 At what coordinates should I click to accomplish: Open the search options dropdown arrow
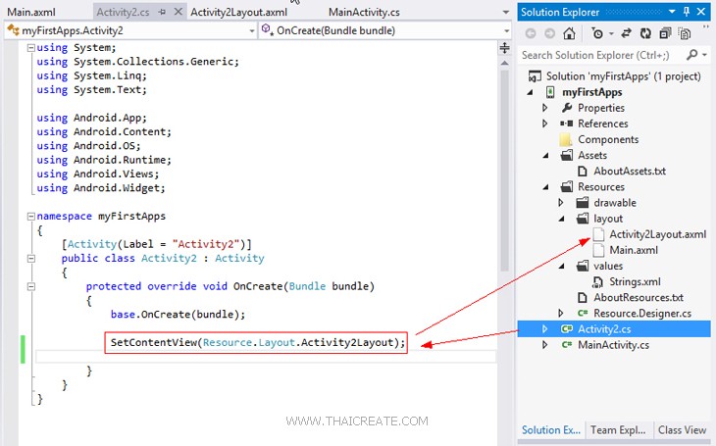click(704, 55)
